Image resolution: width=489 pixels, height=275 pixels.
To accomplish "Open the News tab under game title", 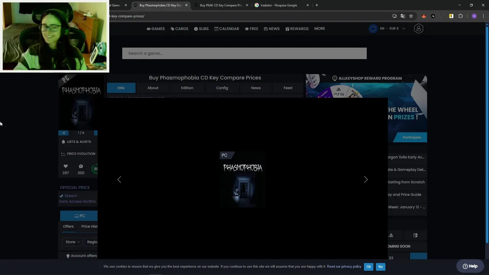I will pos(256,88).
